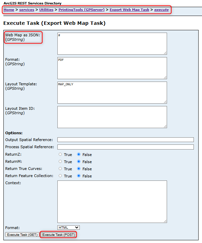Open the Home breadcrumb link
The height and width of the screenshot is (243, 202).
point(9,10)
